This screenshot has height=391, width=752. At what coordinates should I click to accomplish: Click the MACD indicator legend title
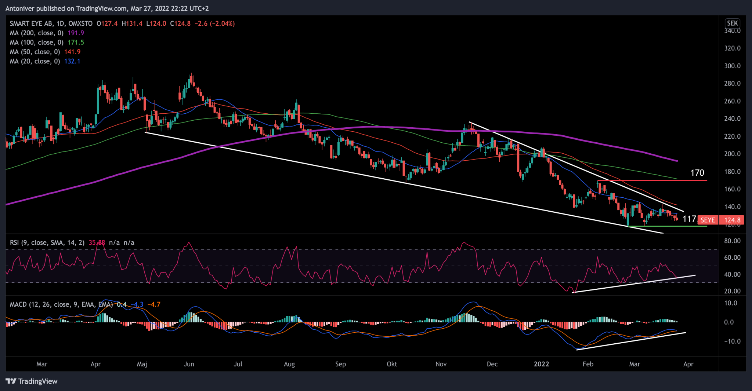click(61, 304)
